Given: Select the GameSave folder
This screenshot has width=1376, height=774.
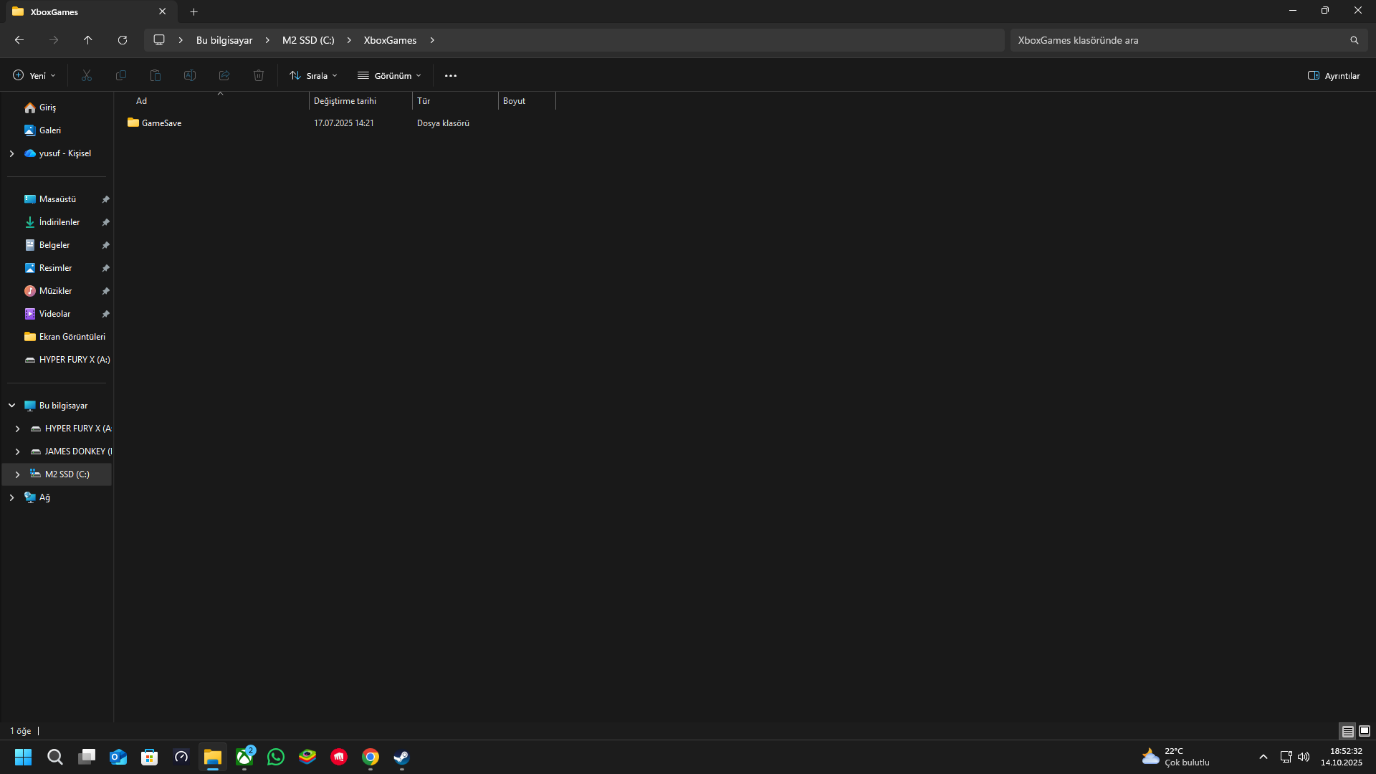Looking at the screenshot, I should pos(161,123).
